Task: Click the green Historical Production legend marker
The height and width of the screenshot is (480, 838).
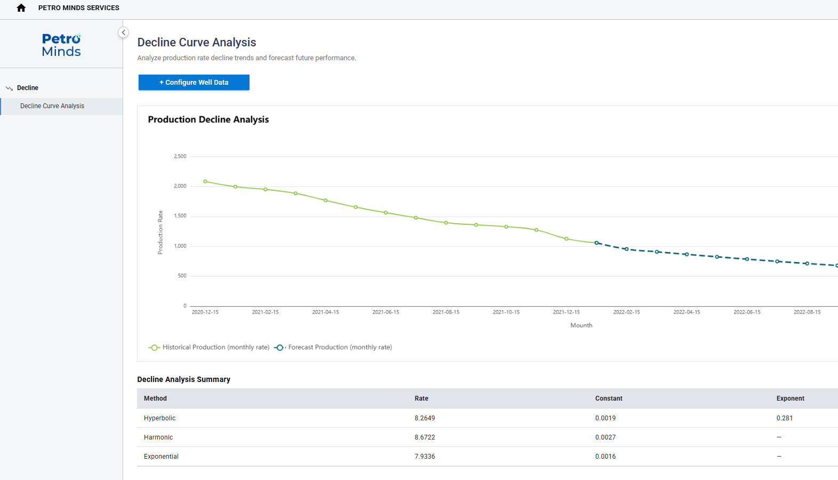Action: (x=154, y=347)
